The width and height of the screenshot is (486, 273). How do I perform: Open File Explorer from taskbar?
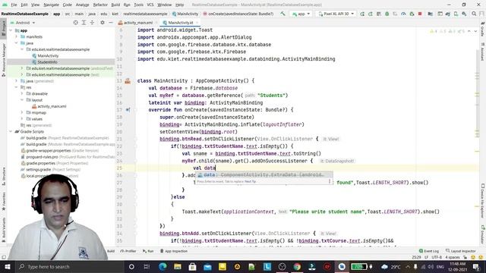[x=177, y=266]
